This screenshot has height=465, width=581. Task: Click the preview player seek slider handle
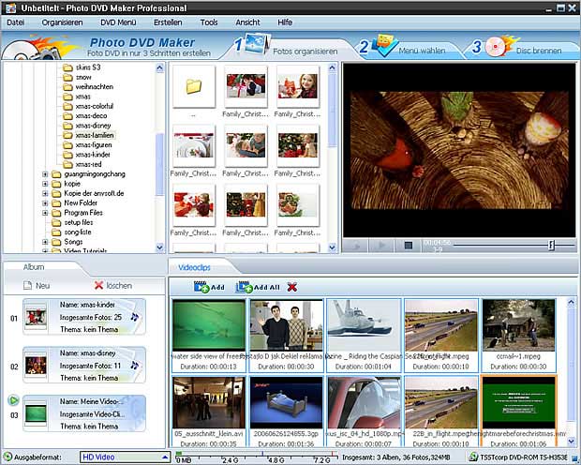(551, 245)
